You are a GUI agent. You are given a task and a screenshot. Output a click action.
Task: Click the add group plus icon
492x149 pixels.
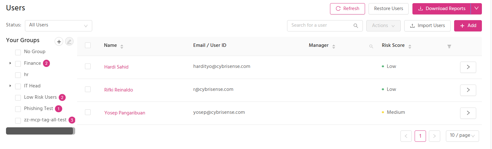tap(59, 41)
